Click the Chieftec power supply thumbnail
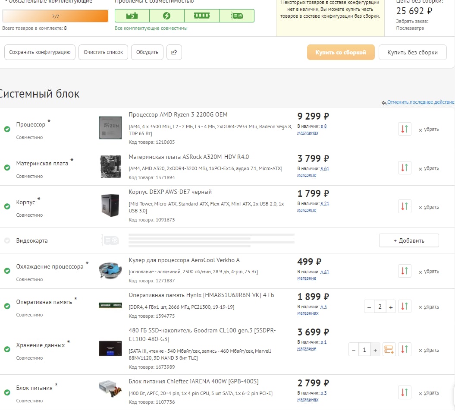The height and width of the screenshot is (411, 455). [x=110, y=389]
